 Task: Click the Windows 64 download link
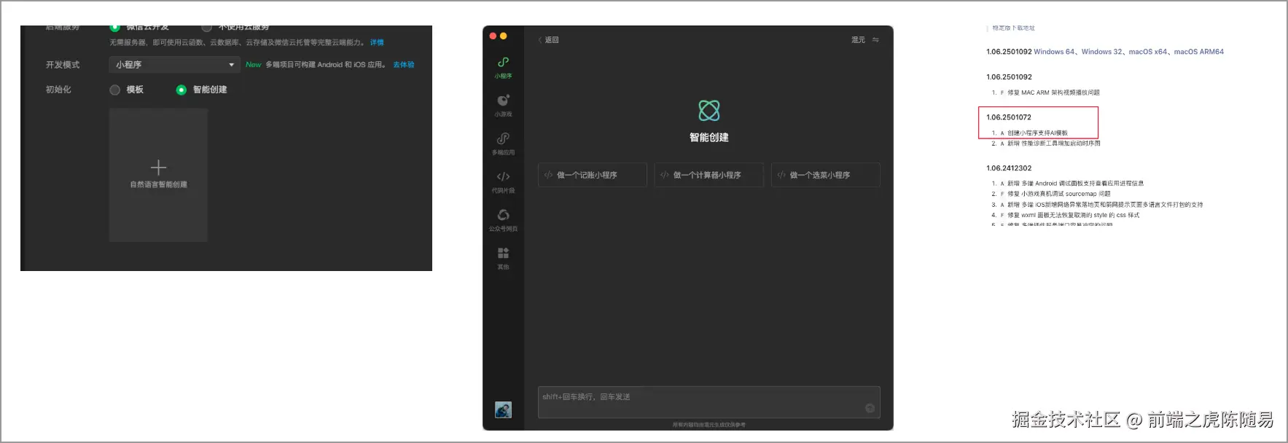click(1054, 52)
